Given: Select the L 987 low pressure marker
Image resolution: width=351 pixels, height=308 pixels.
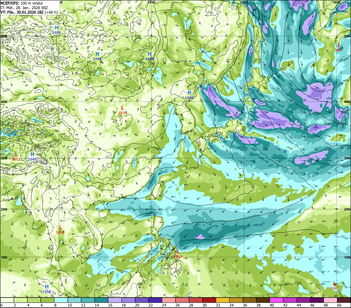Looking at the screenshot, I should (x=339, y=47).
